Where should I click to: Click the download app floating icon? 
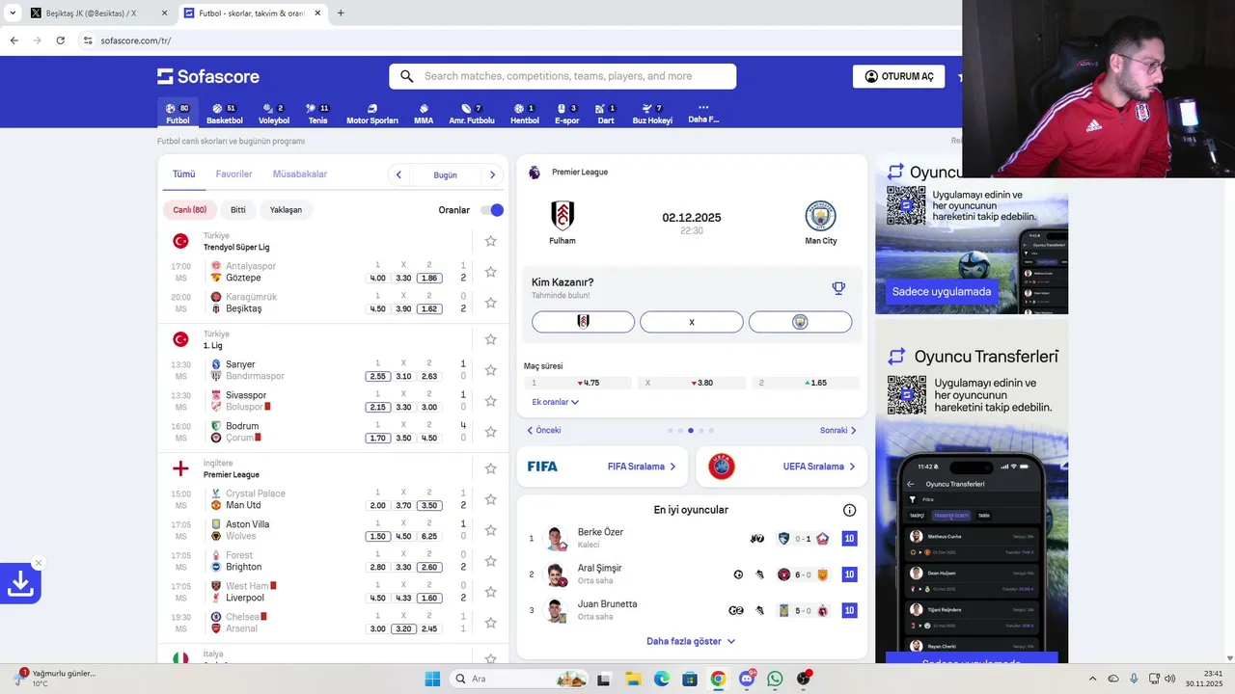(19, 583)
